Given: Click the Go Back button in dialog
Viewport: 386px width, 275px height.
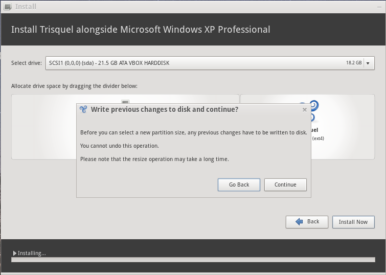Looking at the screenshot, I should [x=239, y=185].
